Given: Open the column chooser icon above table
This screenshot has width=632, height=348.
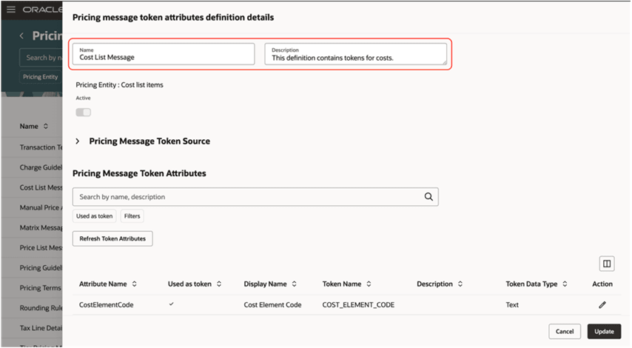Looking at the screenshot, I should pyautogui.click(x=607, y=264).
